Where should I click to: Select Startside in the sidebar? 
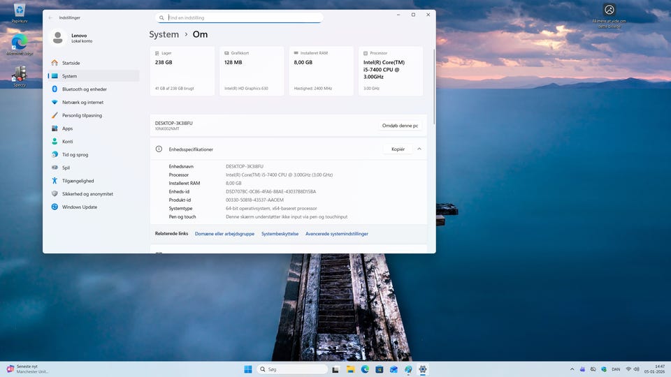pyautogui.click(x=71, y=63)
